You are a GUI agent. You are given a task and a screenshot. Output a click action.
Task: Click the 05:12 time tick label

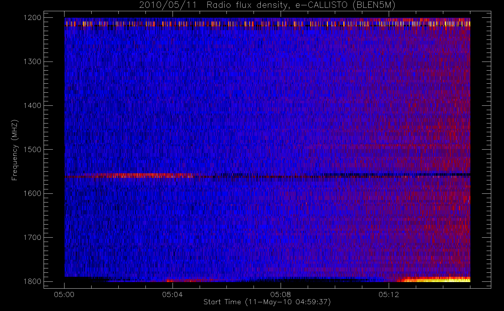389,295
